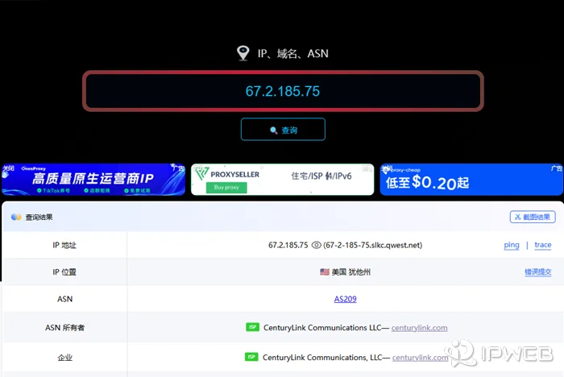
Task: Close the OnesProxy ad with 关闭
Action: pyautogui.click(x=8, y=168)
